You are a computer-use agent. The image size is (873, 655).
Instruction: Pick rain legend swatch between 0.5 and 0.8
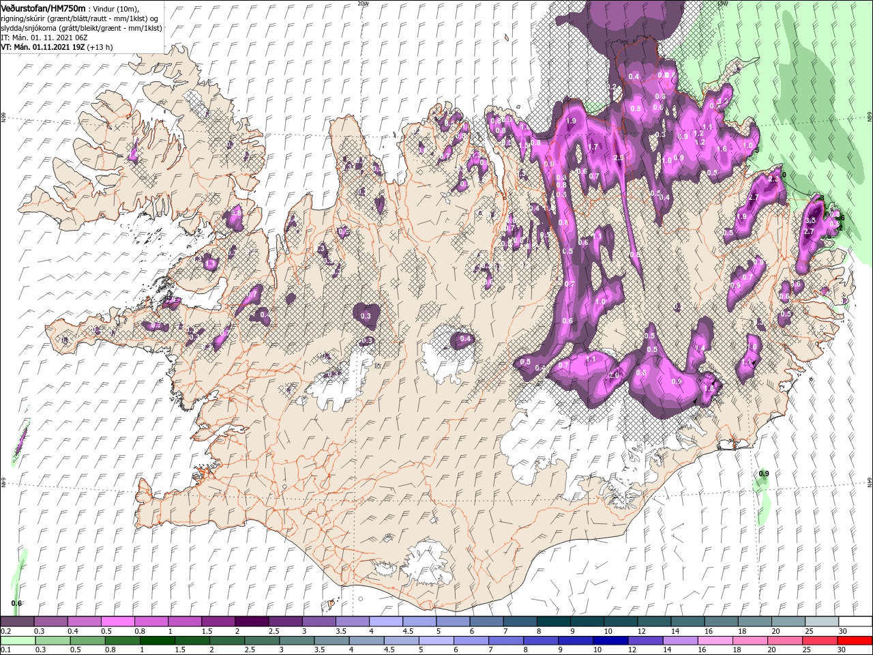point(88,641)
